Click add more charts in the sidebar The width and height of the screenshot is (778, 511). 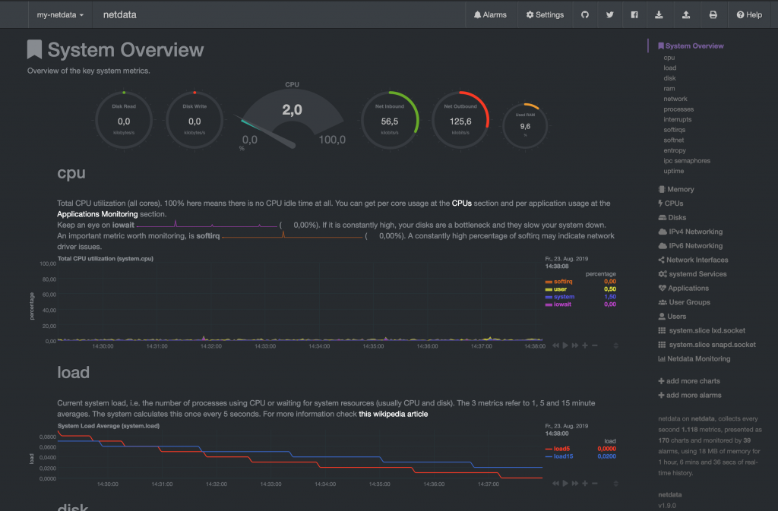[689, 380]
